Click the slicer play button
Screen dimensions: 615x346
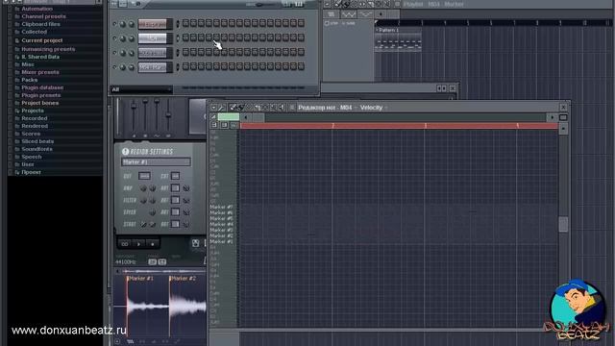[x=138, y=244]
